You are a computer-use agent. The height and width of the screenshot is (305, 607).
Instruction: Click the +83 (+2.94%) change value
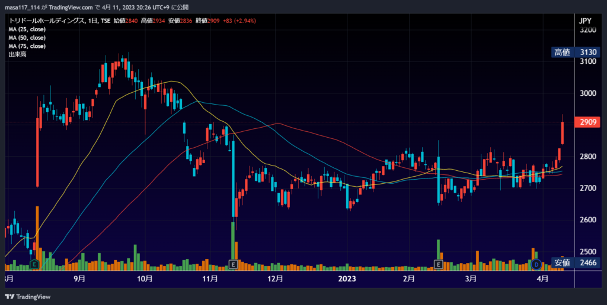click(239, 21)
